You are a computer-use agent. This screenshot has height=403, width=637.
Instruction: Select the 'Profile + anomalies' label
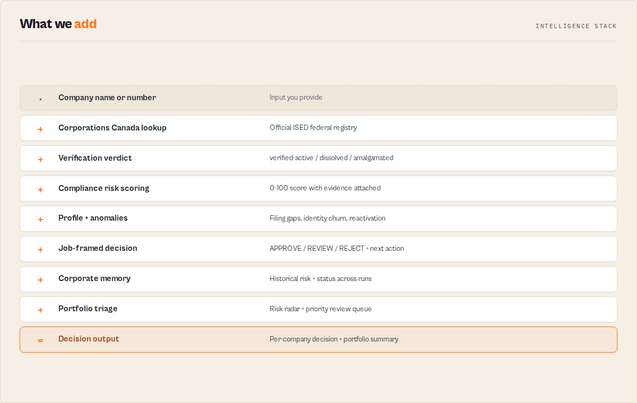tap(93, 218)
